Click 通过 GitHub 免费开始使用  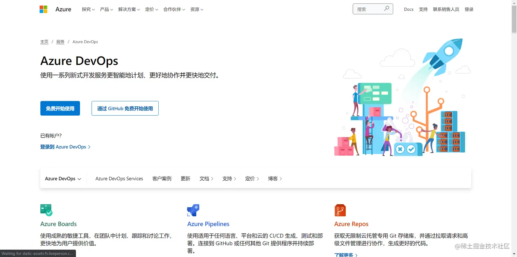tap(125, 108)
